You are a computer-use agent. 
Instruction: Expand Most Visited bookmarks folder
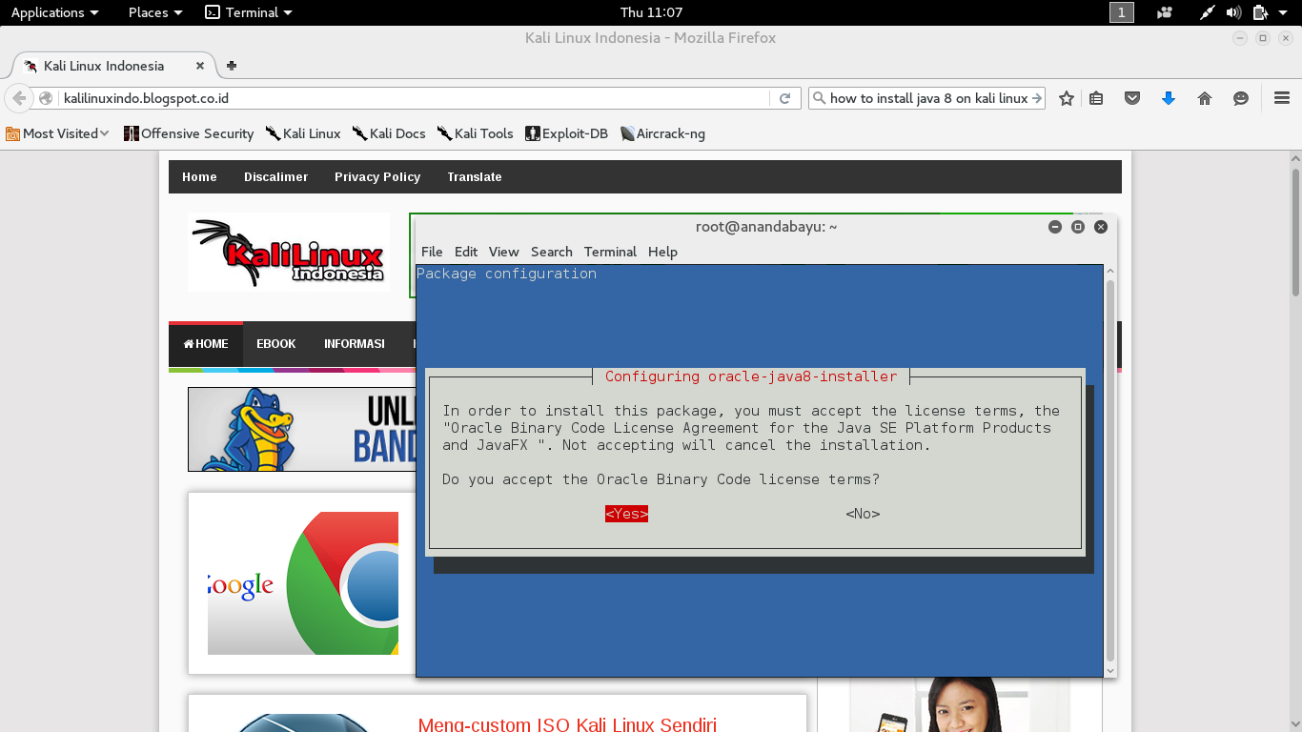[x=57, y=133]
